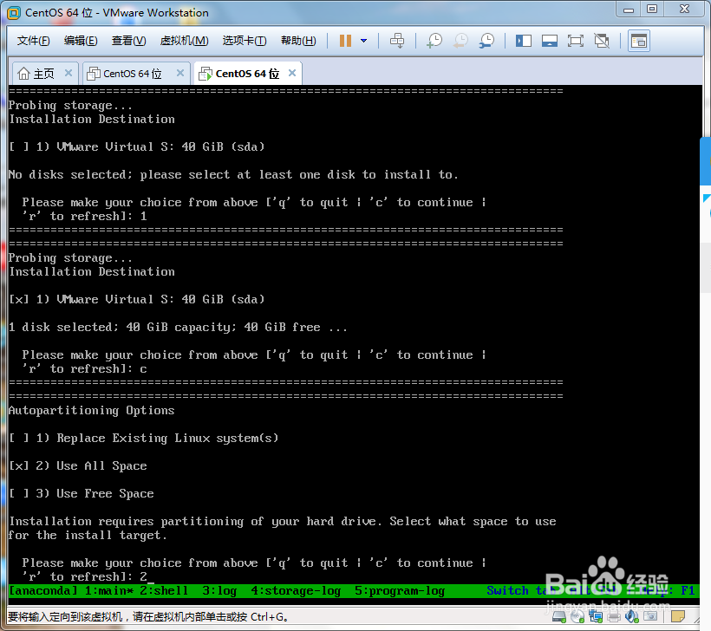Image resolution: width=711 pixels, height=631 pixels.
Task: Minimize the VMware Workstation window
Action: point(628,10)
